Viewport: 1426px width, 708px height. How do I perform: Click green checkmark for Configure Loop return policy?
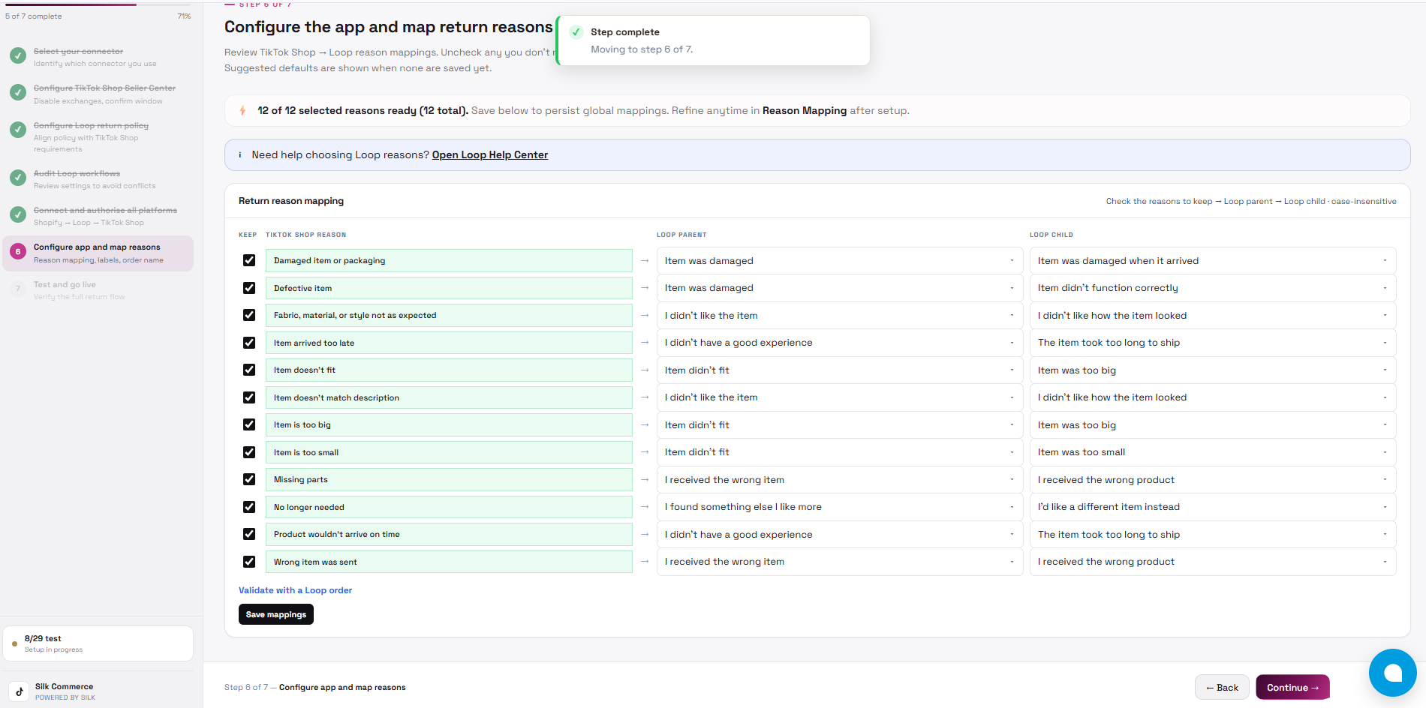tap(18, 130)
